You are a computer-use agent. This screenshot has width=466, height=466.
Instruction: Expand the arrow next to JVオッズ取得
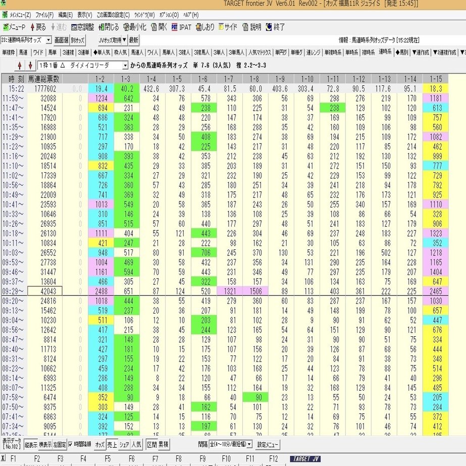coord(124,40)
